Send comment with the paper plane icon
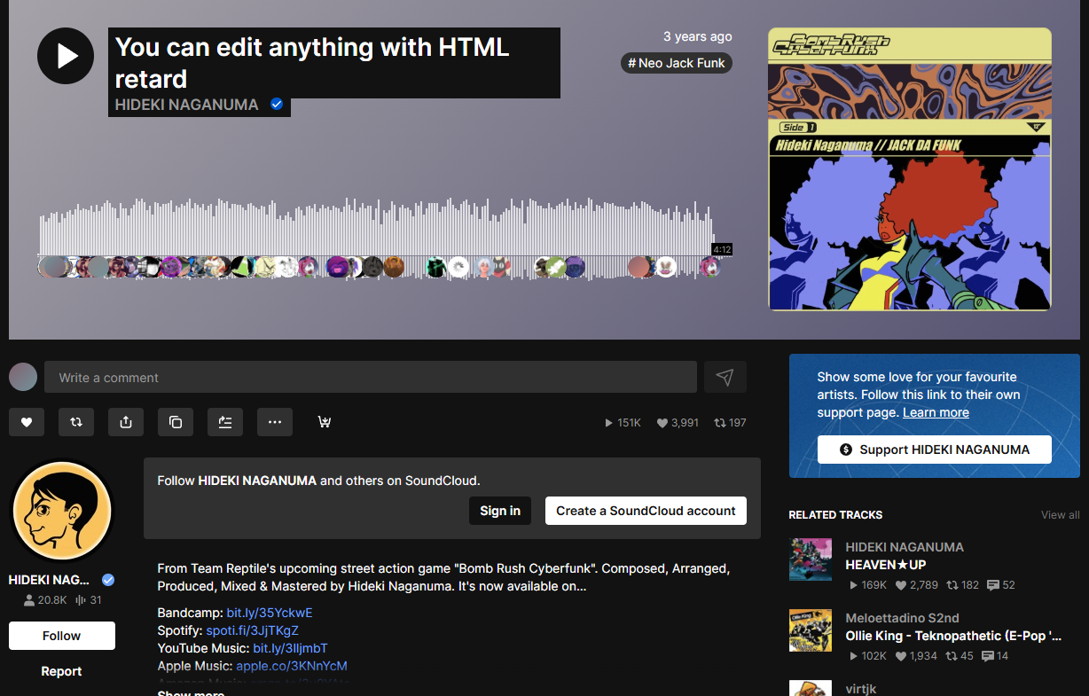Viewport: 1089px width, 696px height. 725,377
